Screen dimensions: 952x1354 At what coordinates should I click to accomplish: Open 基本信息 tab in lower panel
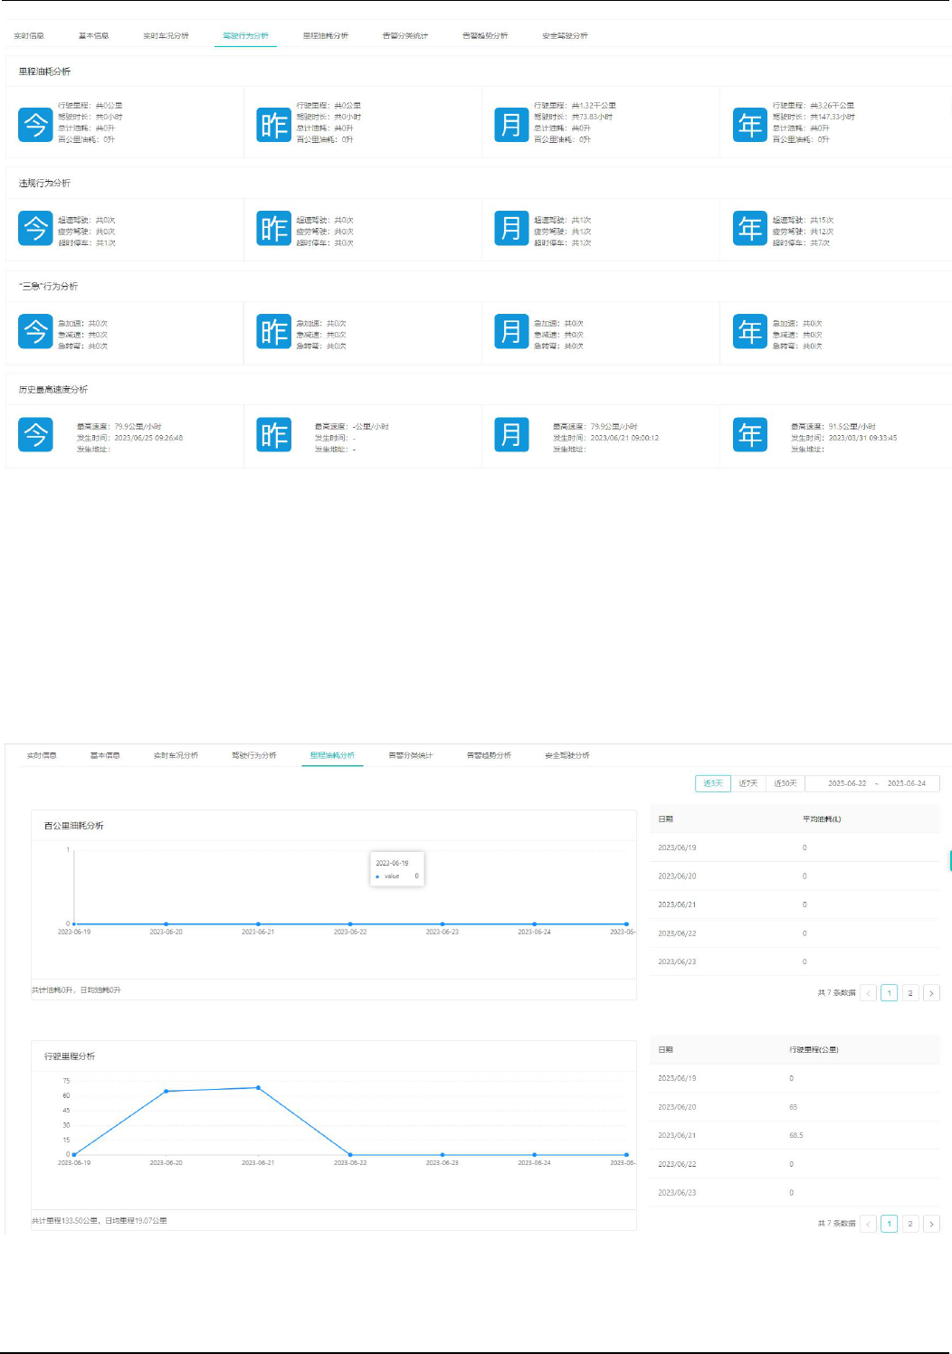coord(105,755)
